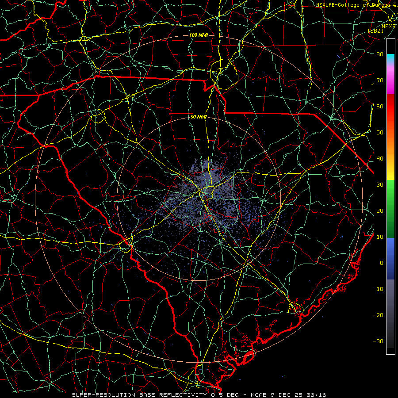The image size is (398, 398).
Task: Click the 80 value on the dBZ scale
Action: (380, 54)
